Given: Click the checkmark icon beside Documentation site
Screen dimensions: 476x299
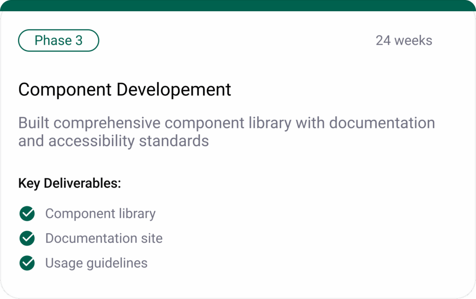Looking at the screenshot, I should click(x=27, y=238).
